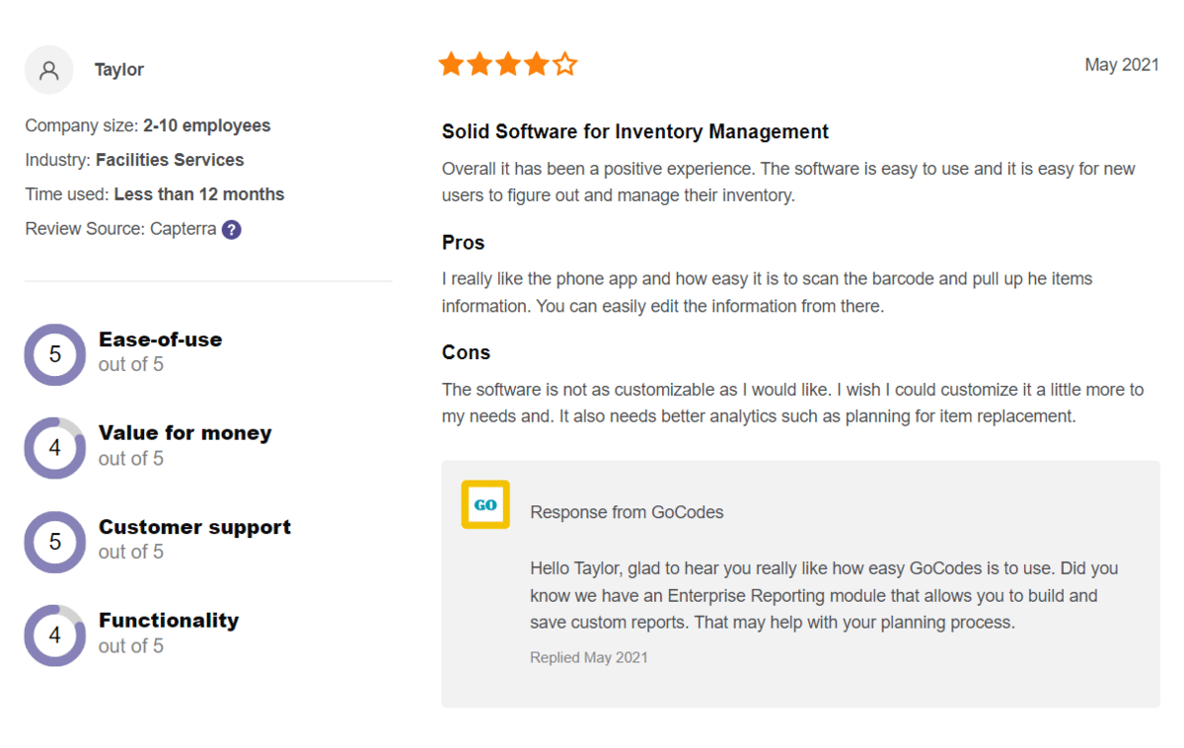
Task: Click the Value for money score circle
Action: (x=55, y=448)
